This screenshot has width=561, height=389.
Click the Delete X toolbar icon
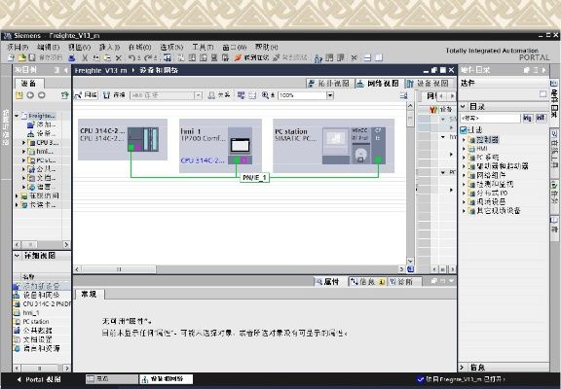119,57
